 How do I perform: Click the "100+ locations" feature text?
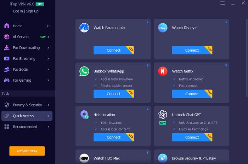[x=111, y=123]
